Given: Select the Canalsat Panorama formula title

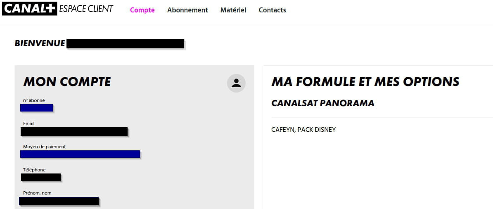Looking at the screenshot, I should 323,103.
